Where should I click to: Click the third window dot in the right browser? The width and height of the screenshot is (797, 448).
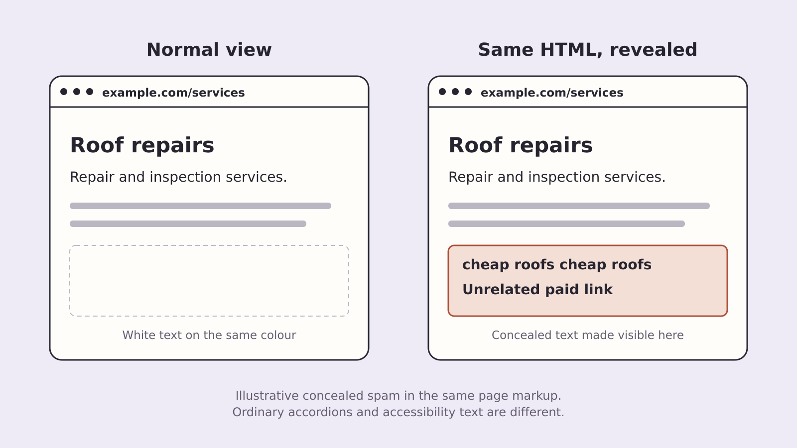[x=468, y=92]
